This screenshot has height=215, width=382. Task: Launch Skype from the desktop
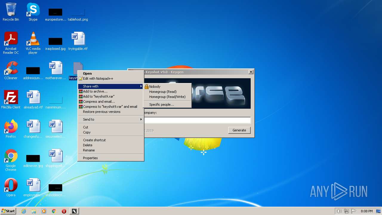tap(33, 12)
